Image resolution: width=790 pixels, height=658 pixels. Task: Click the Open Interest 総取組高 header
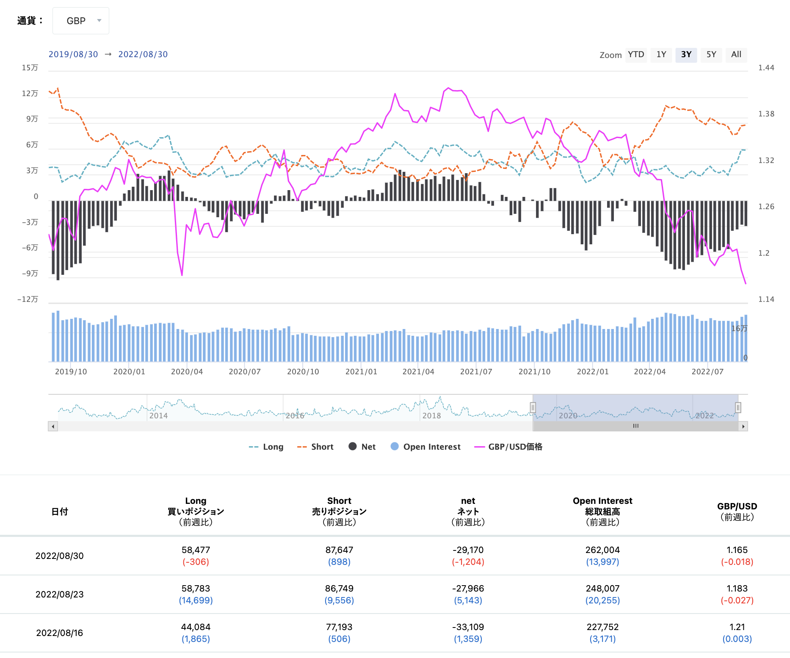602,511
